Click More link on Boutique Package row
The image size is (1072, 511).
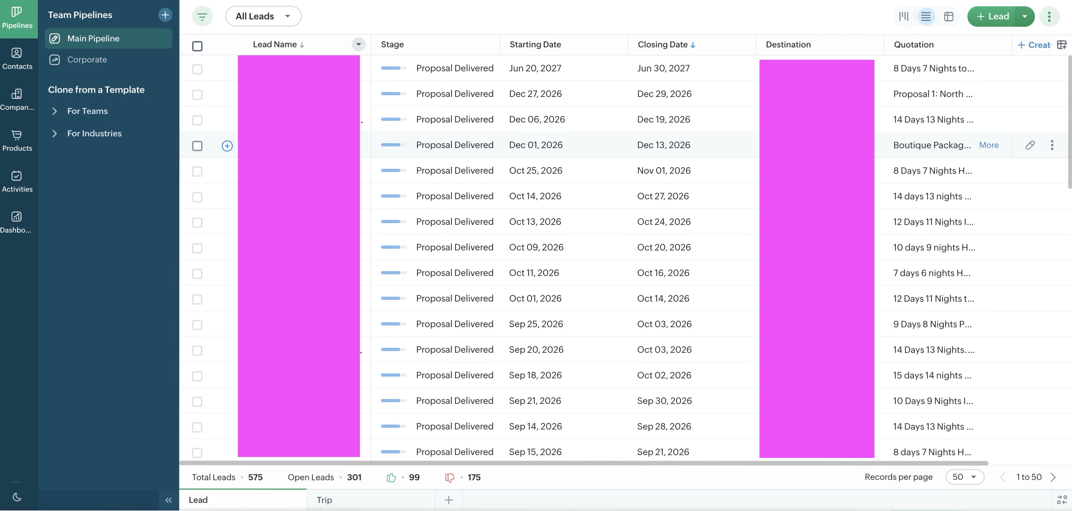pyautogui.click(x=989, y=145)
